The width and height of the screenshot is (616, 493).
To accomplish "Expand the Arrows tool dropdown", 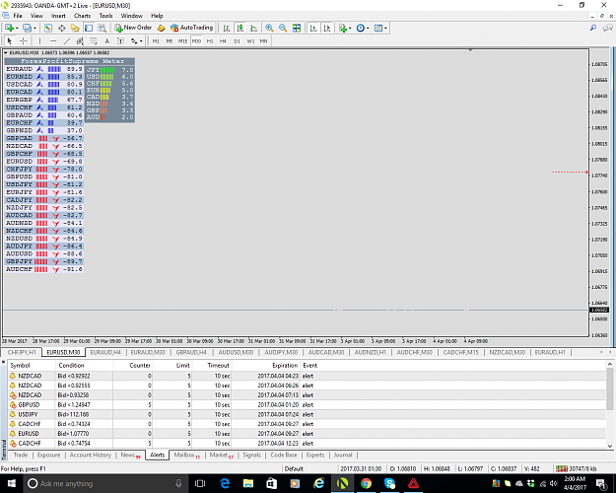I will [x=141, y=41].
